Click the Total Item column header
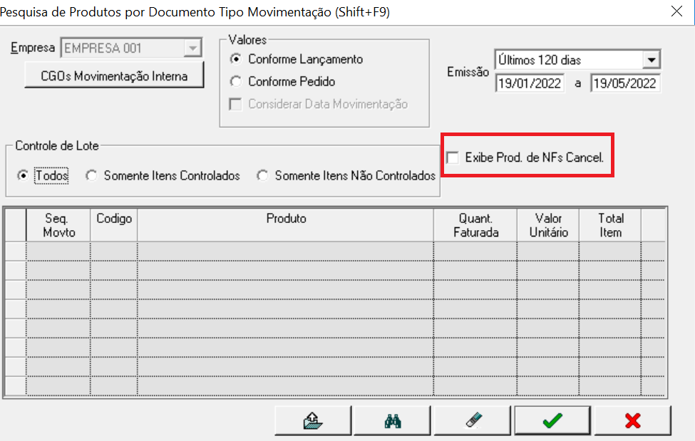The width and height of the screenshot is (695, 441). click(x=610, y=225)
